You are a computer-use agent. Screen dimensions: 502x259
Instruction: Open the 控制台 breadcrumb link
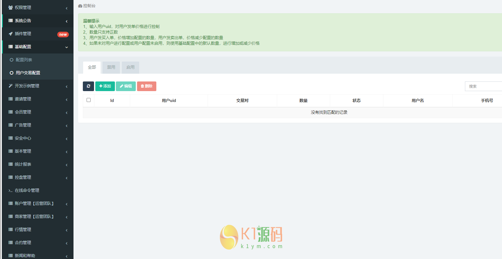pos(87,6)
